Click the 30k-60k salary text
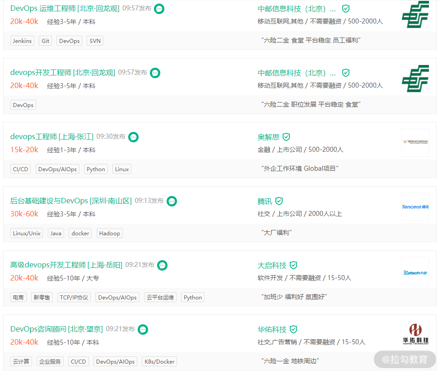Viewport: 442px width, 374px height. coord(24,214)
